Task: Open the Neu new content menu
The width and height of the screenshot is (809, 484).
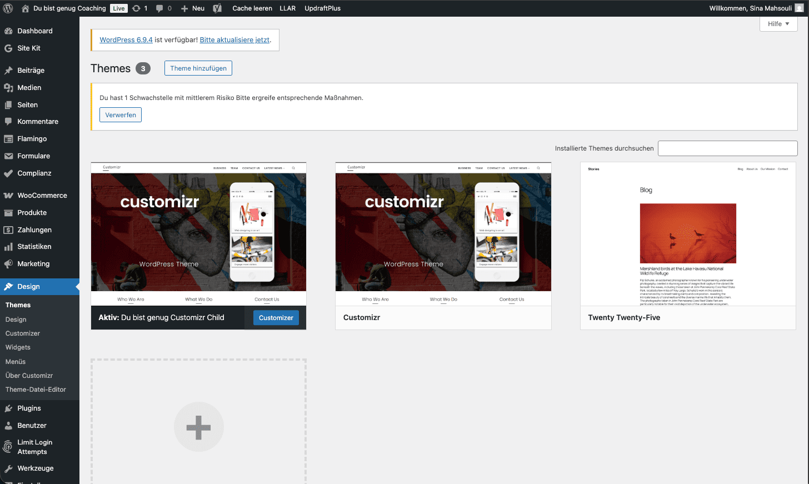Action: 193,8
